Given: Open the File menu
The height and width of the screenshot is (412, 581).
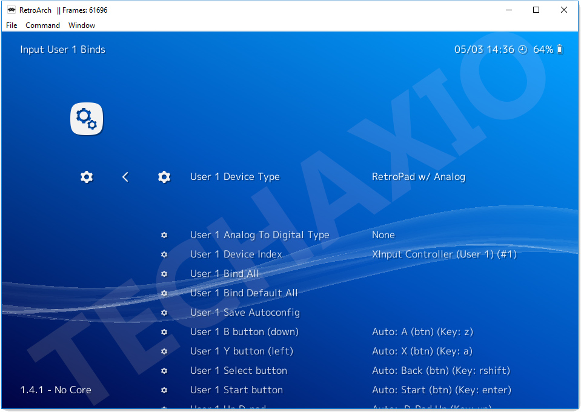Looking at the screenshot, I should click(x=12, y=25).
